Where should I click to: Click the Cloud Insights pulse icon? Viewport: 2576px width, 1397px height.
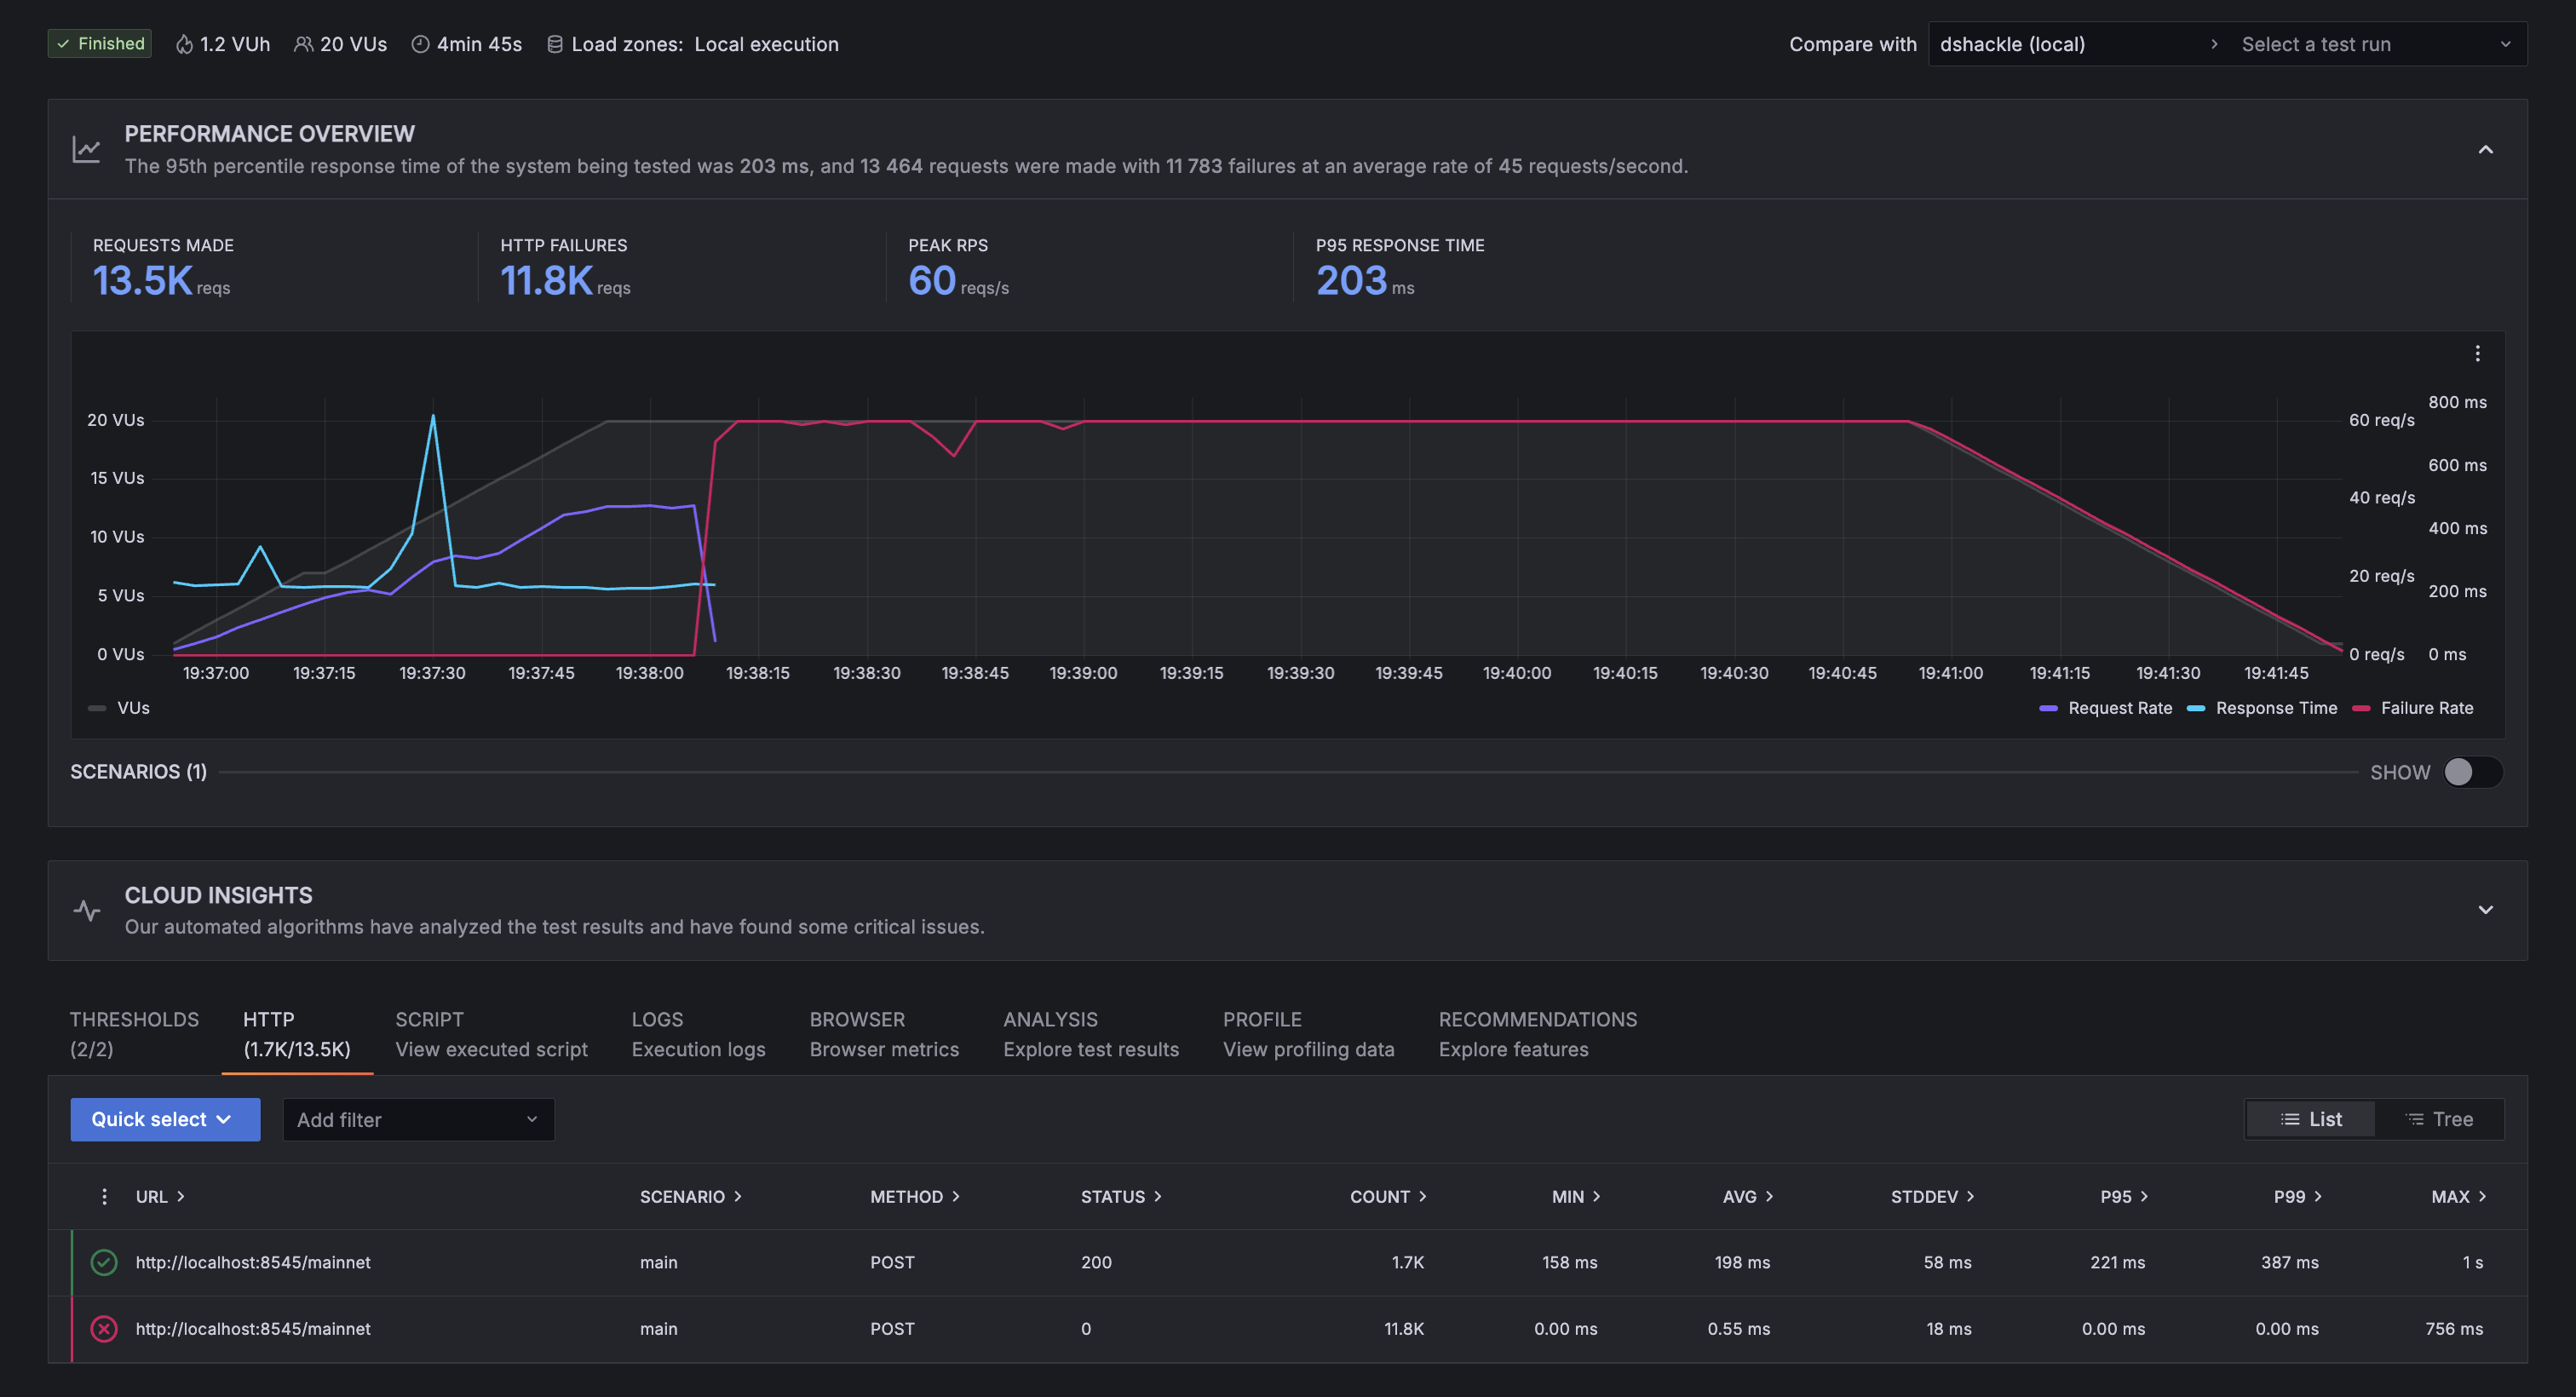coord(87,911)
